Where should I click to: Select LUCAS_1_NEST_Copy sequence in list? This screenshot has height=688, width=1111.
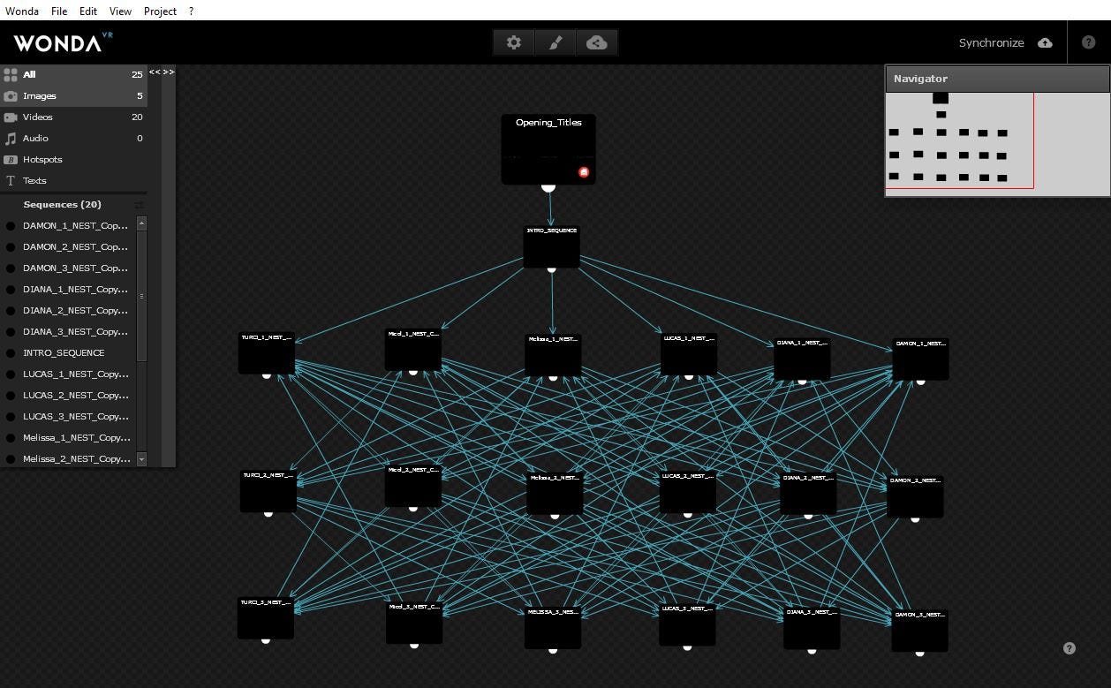tap(68, 374)
